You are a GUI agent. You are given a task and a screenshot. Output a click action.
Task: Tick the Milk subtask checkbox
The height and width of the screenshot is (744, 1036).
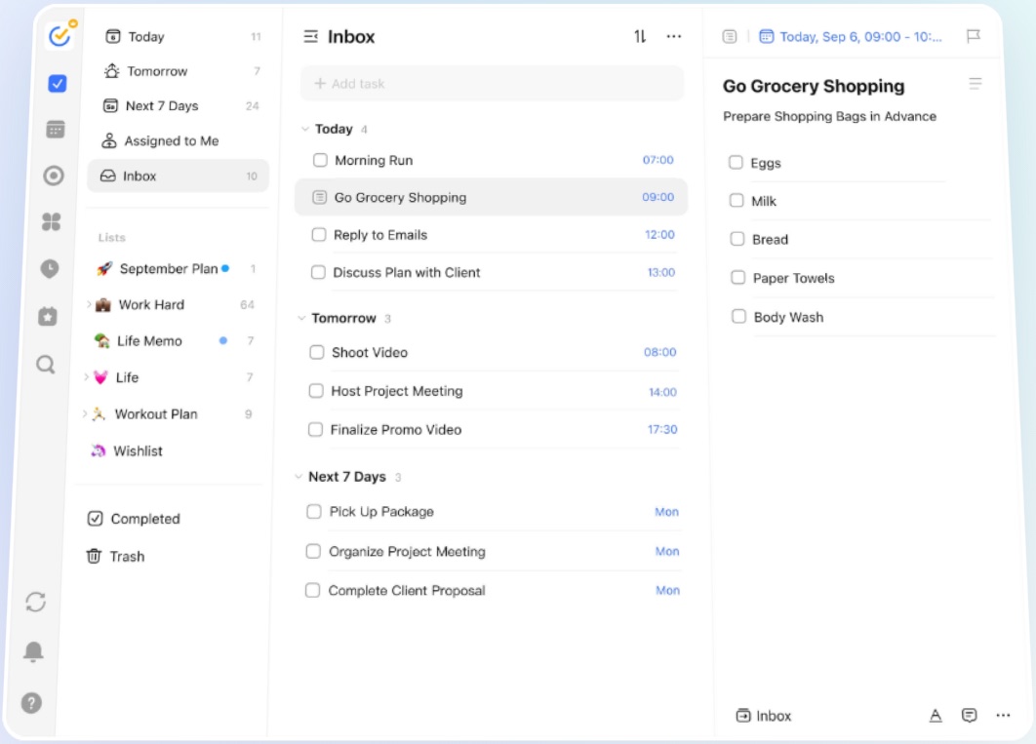tap(737, 200)
